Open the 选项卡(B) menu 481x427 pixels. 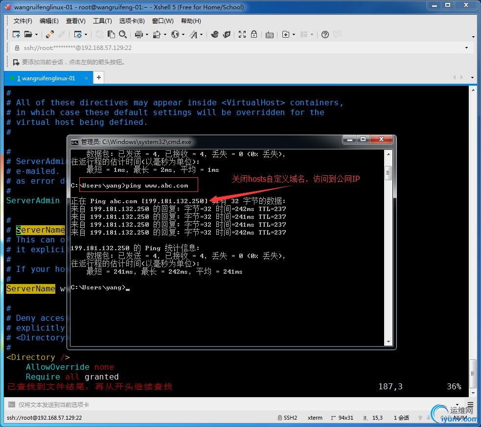(x=132, y=21)
